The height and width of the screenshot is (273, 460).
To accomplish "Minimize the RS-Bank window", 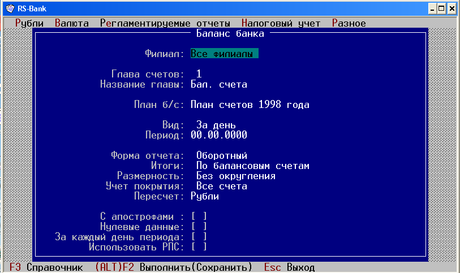I will 432,9.
